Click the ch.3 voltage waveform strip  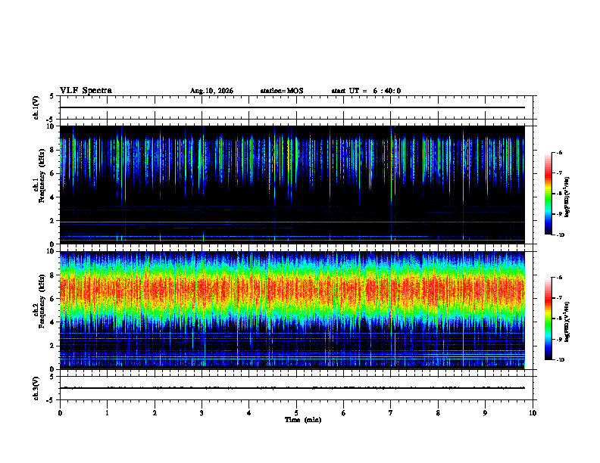[x=296, y=388]
